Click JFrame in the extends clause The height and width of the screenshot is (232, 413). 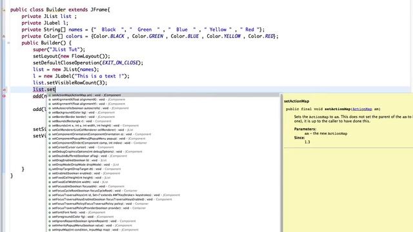pyautogui.click(x=99, y=10)
